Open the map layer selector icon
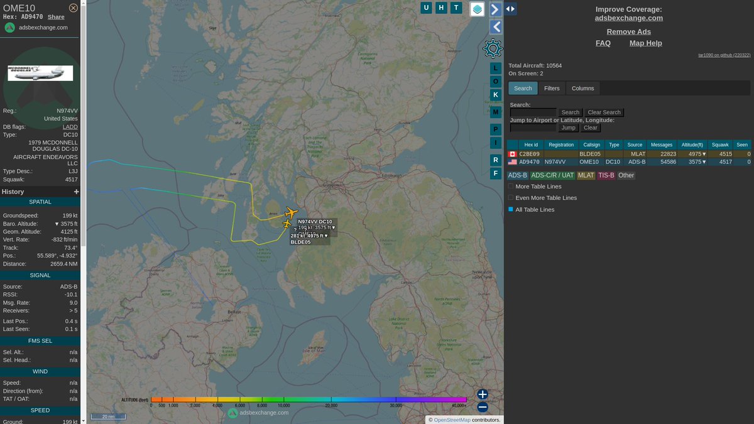 [478, 9]
